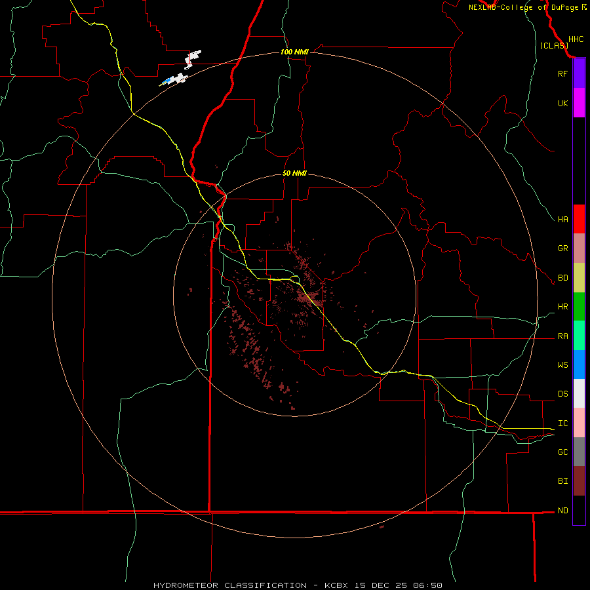590x590 pixels.
Task: Click the RA legend label
Action: [562, 336]
